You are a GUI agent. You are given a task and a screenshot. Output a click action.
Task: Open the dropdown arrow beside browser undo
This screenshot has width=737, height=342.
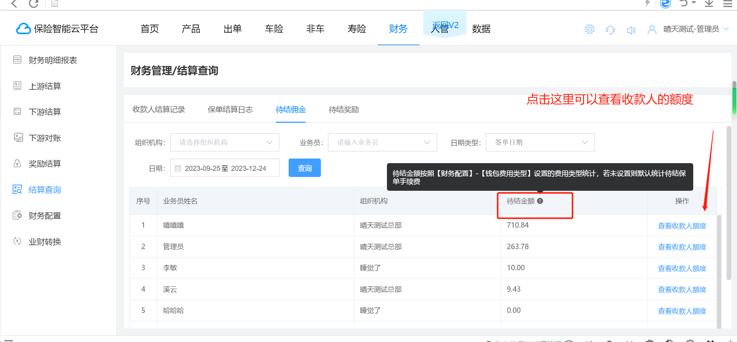pos(694,3)
